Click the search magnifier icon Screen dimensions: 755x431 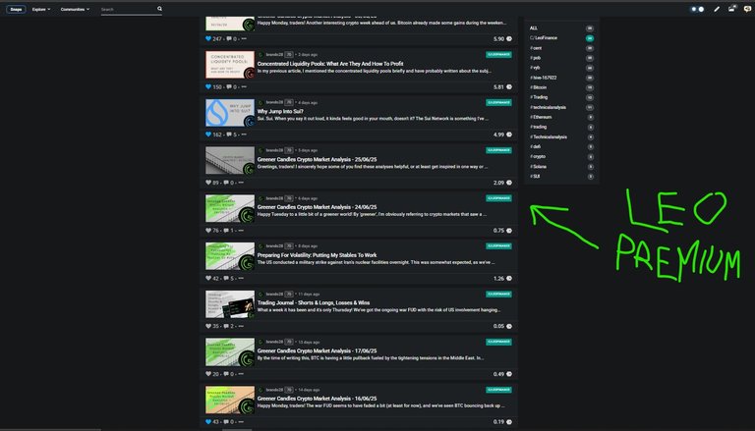[x=159, y=9]
